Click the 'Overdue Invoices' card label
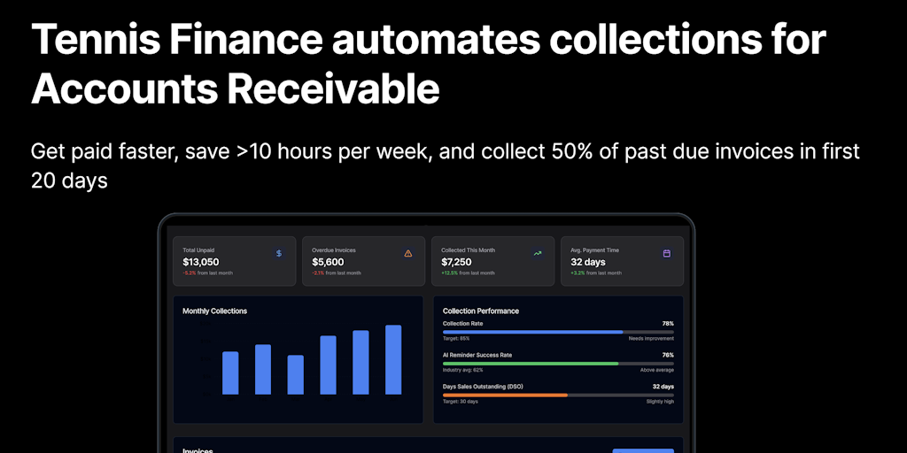 point(334,250)
